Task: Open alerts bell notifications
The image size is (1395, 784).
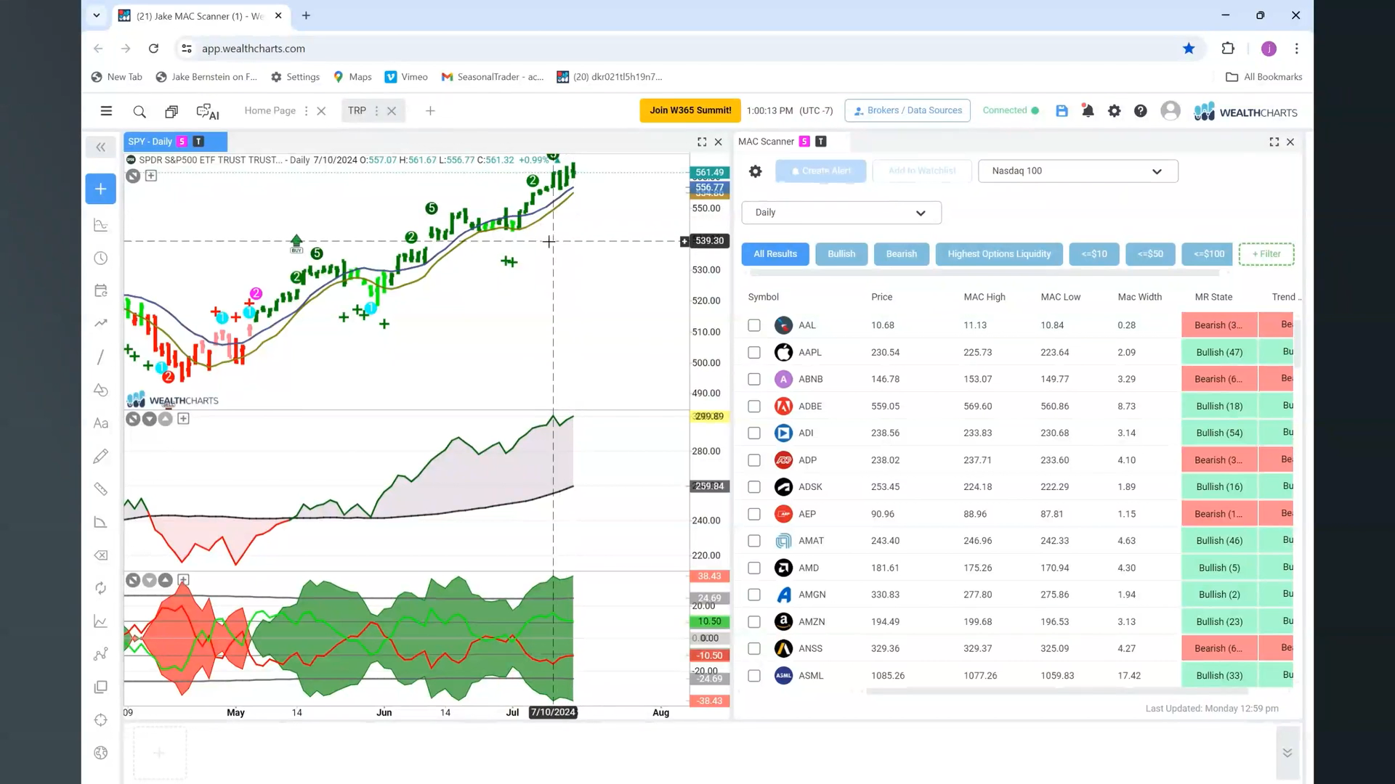Action: pyautogui.click(x=1088, y=111)
